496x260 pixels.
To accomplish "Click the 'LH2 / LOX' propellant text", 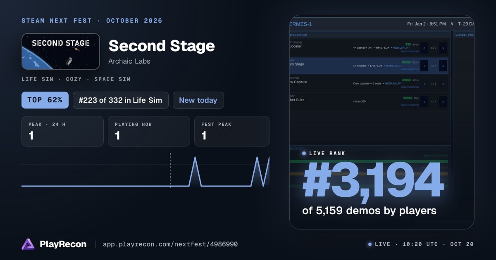I will coord(376,66).
